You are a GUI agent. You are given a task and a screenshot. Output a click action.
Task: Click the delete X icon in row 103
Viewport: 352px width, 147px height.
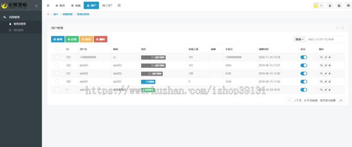[x=330, y=57]
